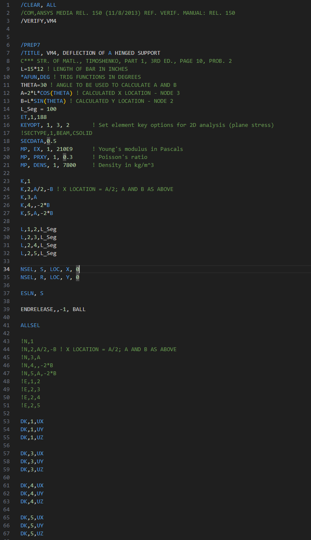
Task: Click the L_Seg = 100 variable definition
Action: (38, 109)
